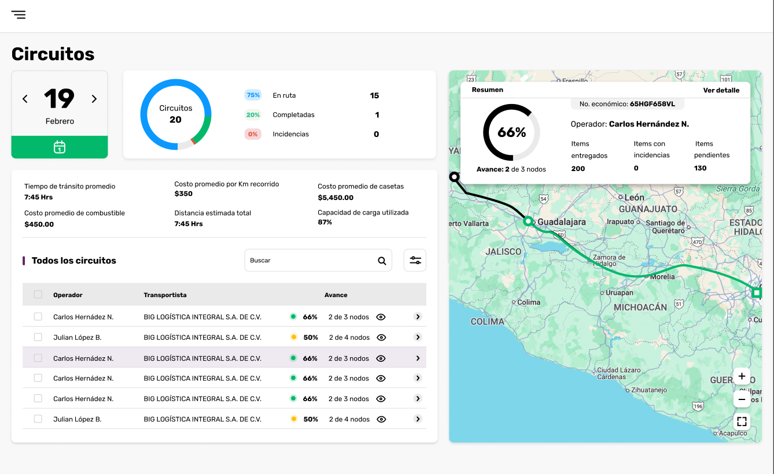Advance to the next day with the right arrow
Screen dimensions: 774x474
94,99
